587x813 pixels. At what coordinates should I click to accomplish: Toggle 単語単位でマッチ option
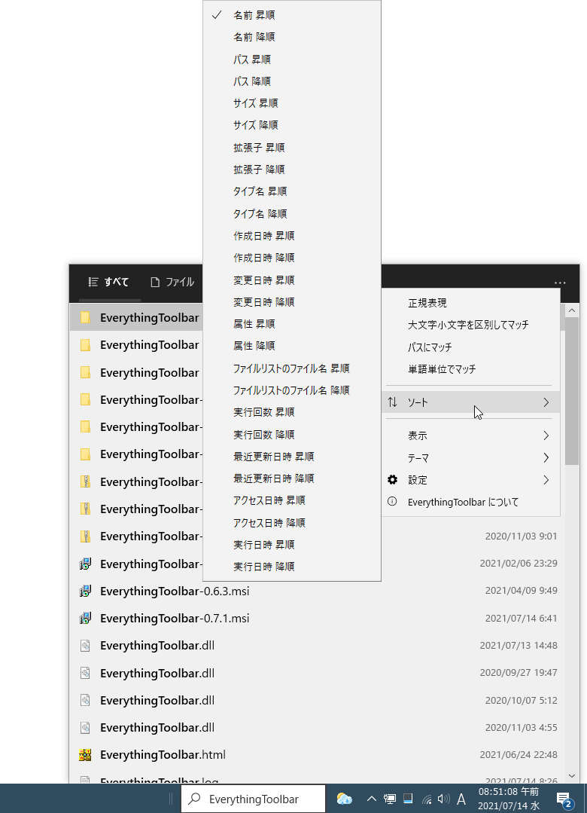pyautogui.click(x=471, y=369)
